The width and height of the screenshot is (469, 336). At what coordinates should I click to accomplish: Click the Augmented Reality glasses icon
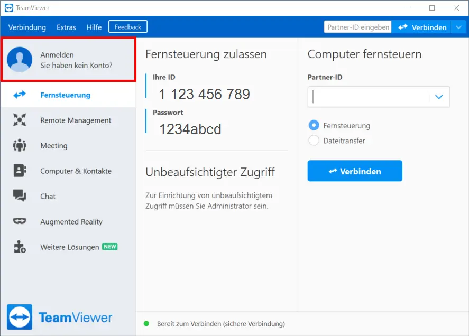(x=20, y=221)
